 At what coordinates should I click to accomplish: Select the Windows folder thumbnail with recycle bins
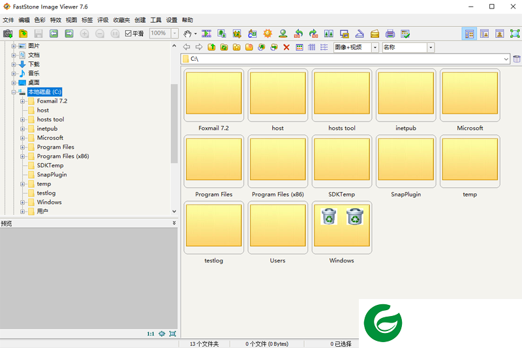coord(341,228)
